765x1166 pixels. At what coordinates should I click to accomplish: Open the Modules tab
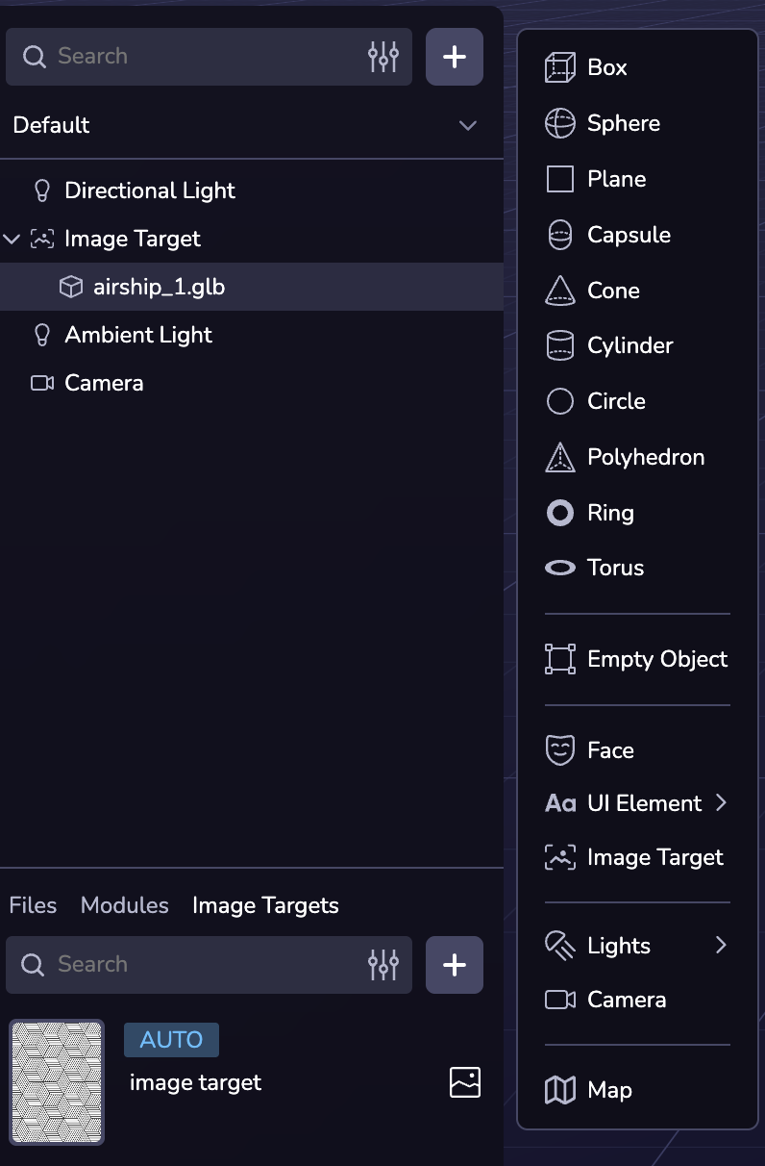click(125, 905)
